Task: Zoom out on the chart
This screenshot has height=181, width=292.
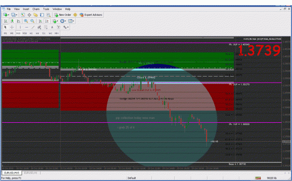Action: click(32, 21)
